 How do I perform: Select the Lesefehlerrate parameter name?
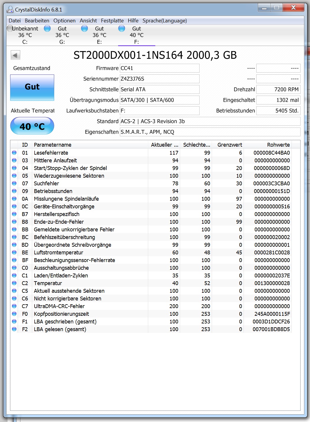(x=51, y=153)
